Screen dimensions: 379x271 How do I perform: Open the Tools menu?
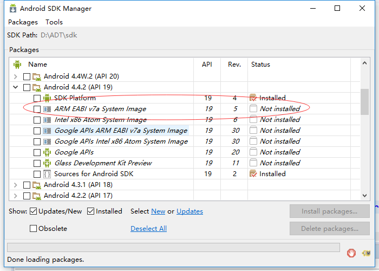point(54,22)
